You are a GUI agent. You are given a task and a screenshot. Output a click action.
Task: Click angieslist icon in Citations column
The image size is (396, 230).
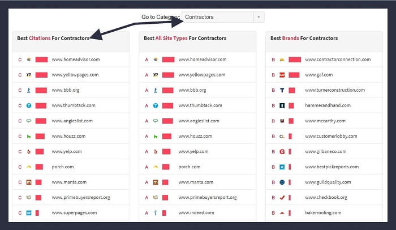click(29, 121)
